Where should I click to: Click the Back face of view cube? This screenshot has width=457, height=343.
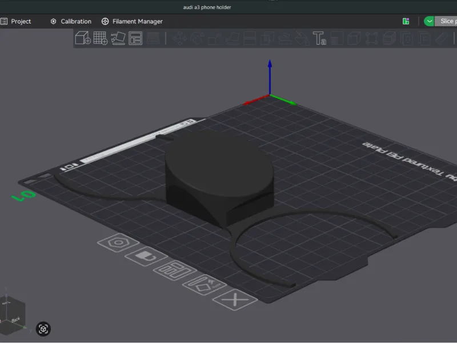(15, 320)
